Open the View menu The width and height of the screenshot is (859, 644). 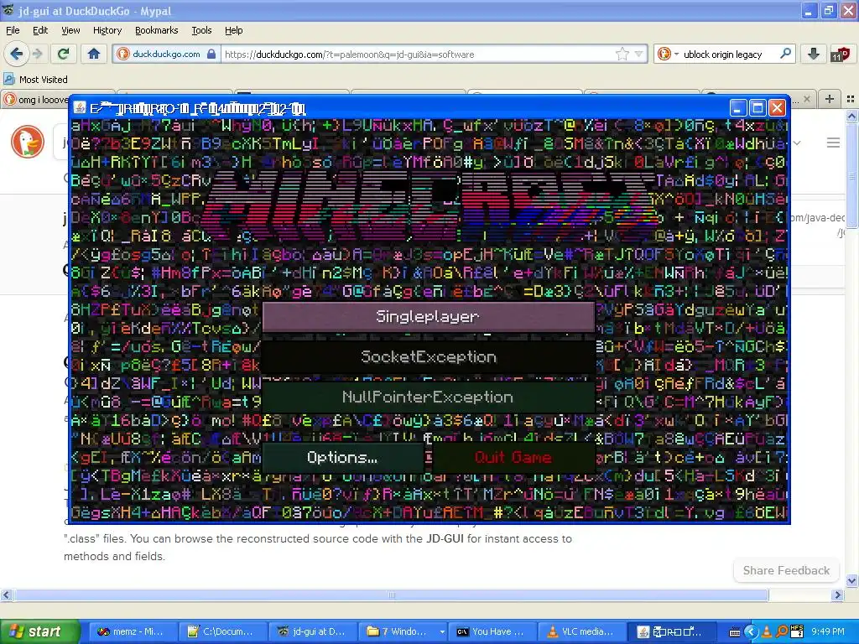[x=70, y=30]
